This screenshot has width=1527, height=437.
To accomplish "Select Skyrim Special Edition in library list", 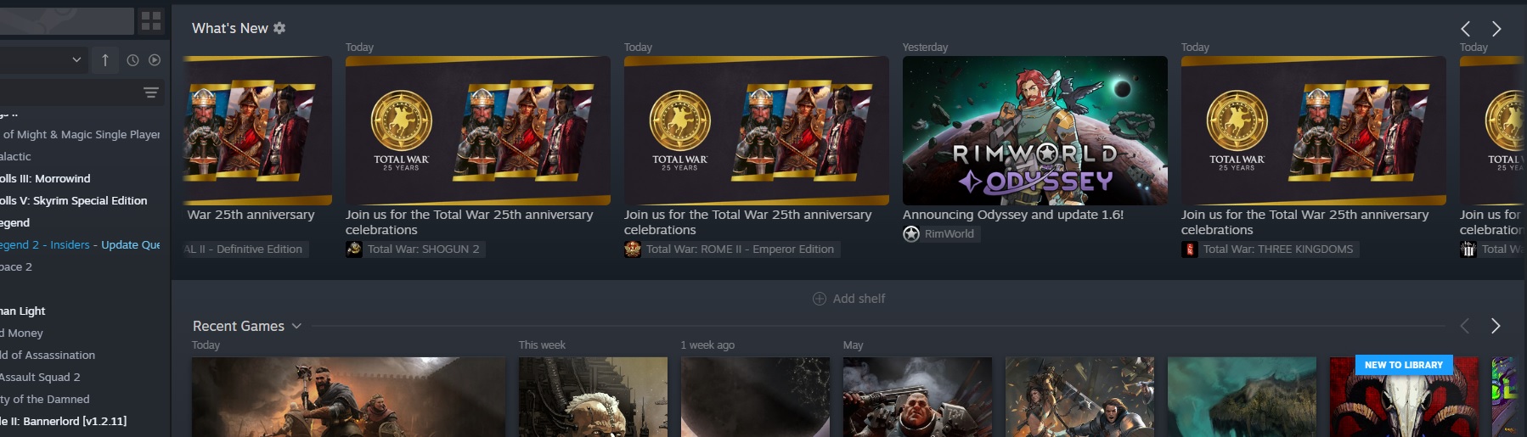I will [74, 201].
